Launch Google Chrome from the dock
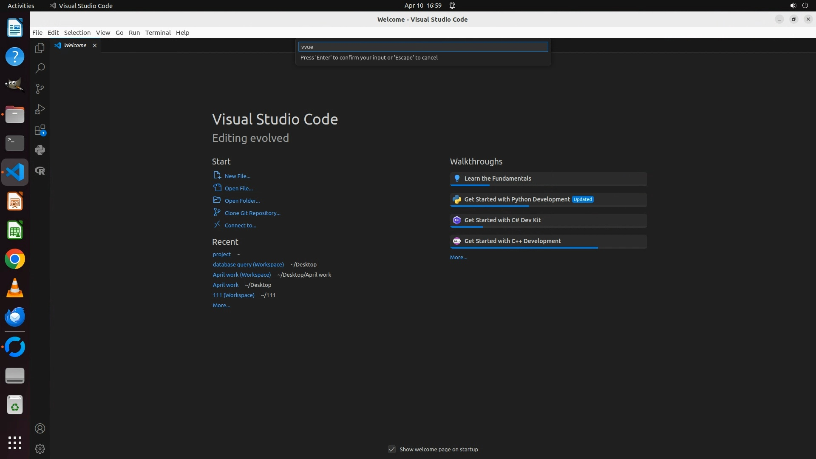Screen dimensions: 816x459 pos(15,259)
